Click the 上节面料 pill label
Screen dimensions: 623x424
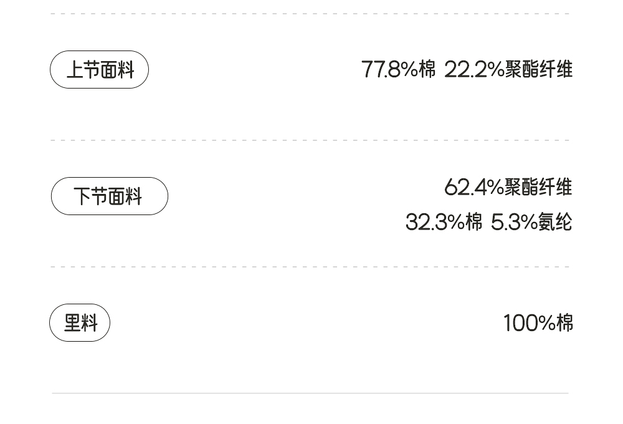(x=100, y=70)
